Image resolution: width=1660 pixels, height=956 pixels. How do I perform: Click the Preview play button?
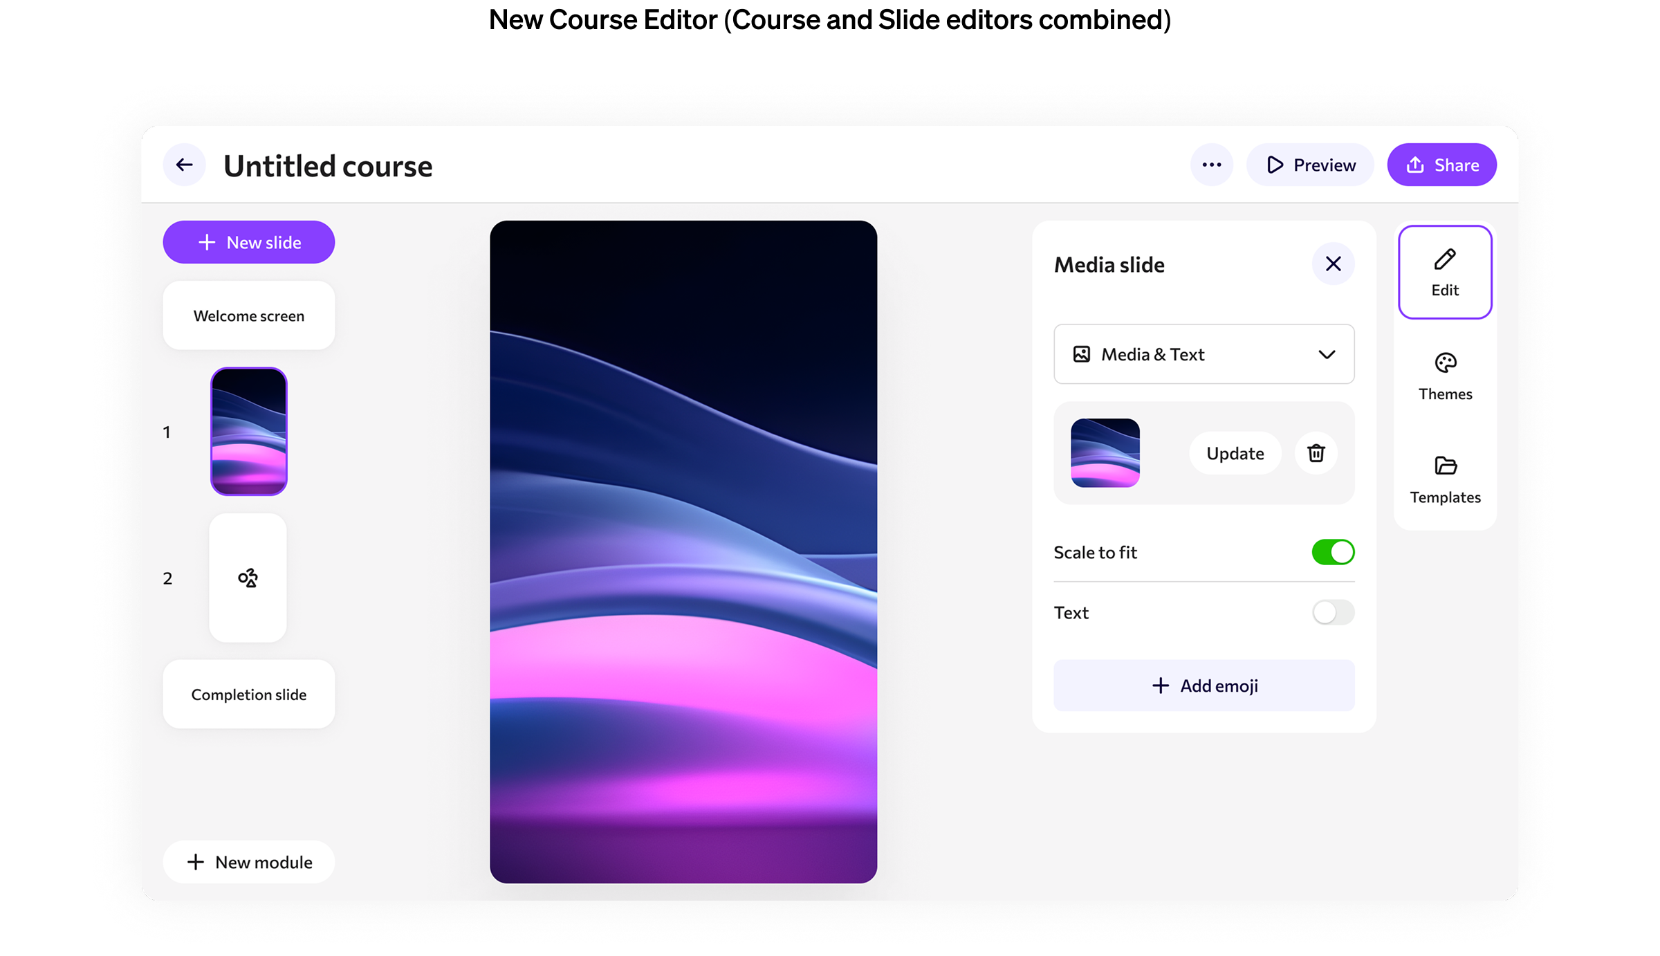tap(1310, 165)
